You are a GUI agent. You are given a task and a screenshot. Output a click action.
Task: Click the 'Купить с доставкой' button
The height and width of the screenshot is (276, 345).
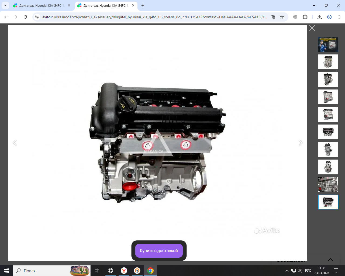159,251
